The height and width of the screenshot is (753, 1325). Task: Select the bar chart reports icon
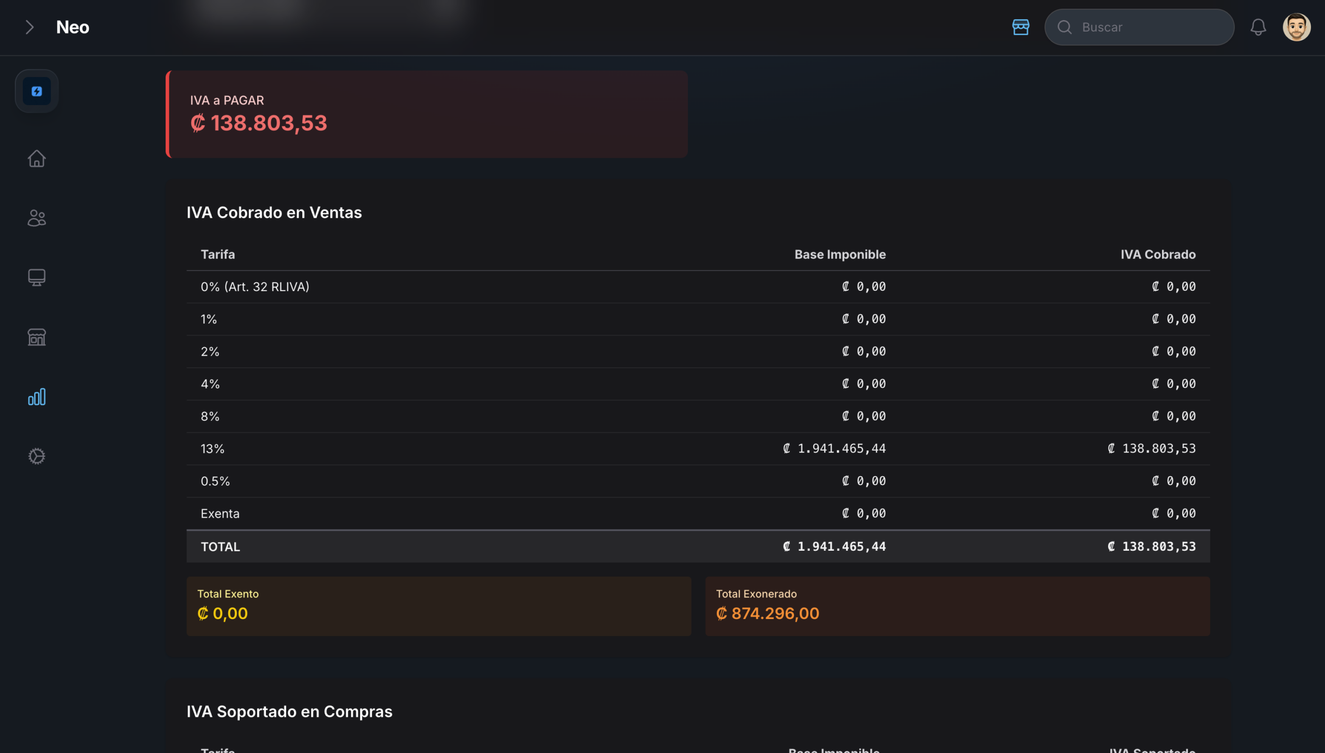coord(37,397)
